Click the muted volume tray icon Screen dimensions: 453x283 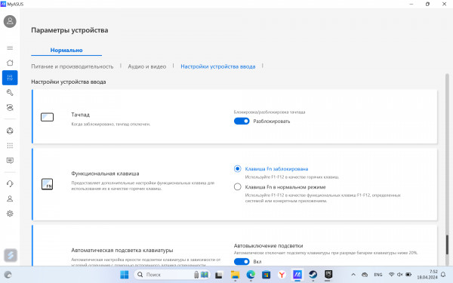[400, 275]
